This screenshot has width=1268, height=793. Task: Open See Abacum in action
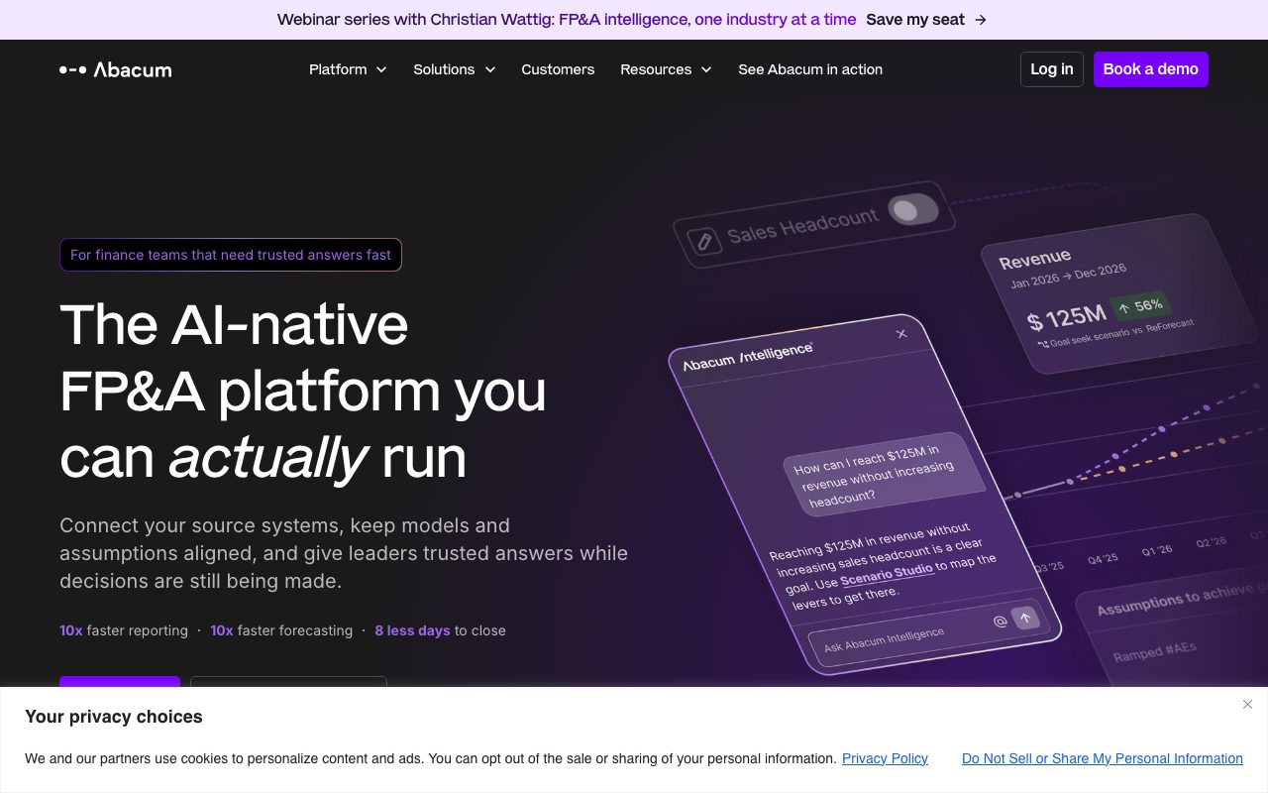coord(810,69)
